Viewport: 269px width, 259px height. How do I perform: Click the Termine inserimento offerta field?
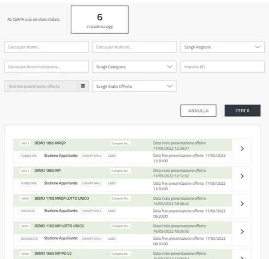click(x=41, y=86)
